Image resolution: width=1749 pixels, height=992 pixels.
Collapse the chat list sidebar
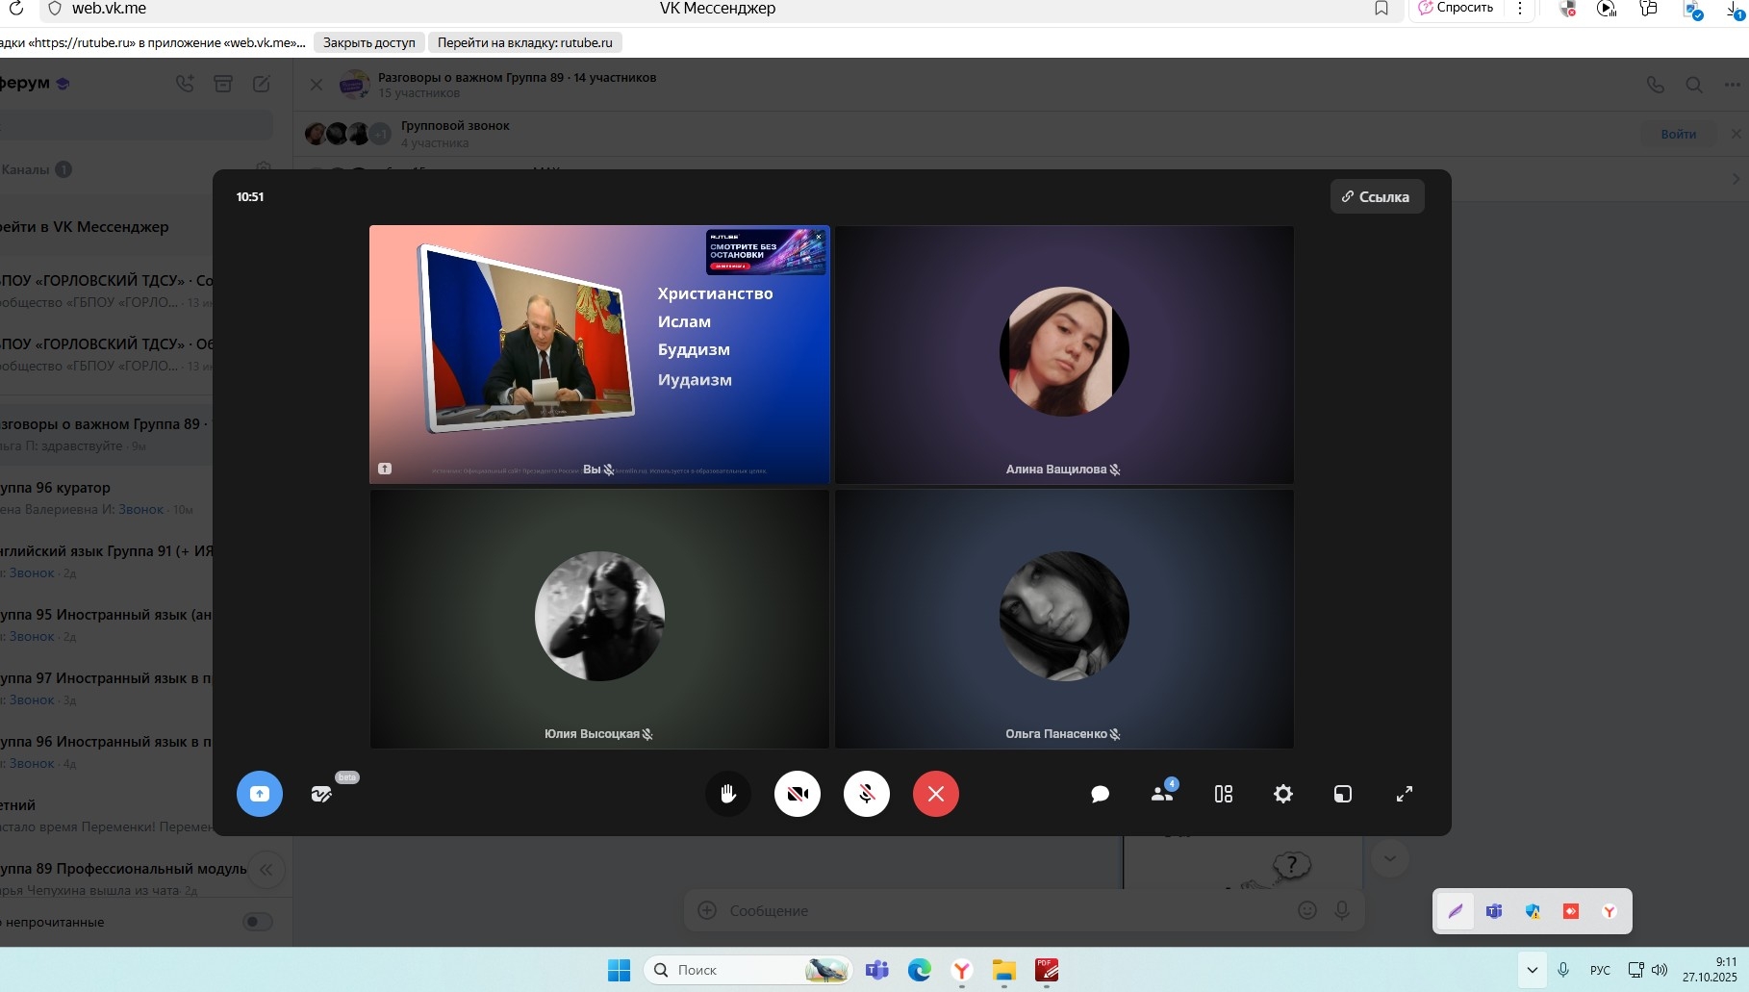point(266,870)
